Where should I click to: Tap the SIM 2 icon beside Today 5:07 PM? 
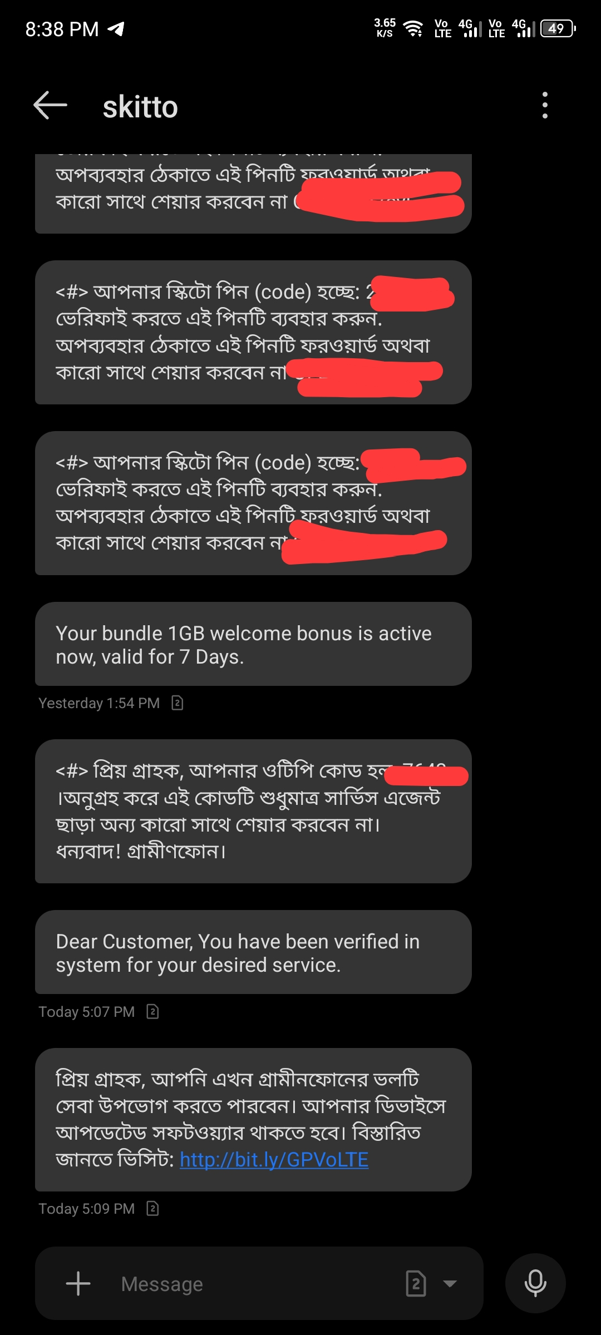pyautogui.click(x=152, y=1011)
